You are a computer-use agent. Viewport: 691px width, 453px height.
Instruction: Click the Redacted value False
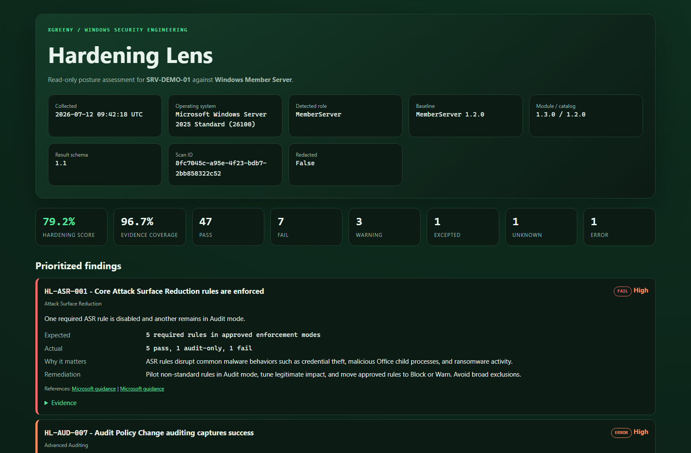click(305, 163)
